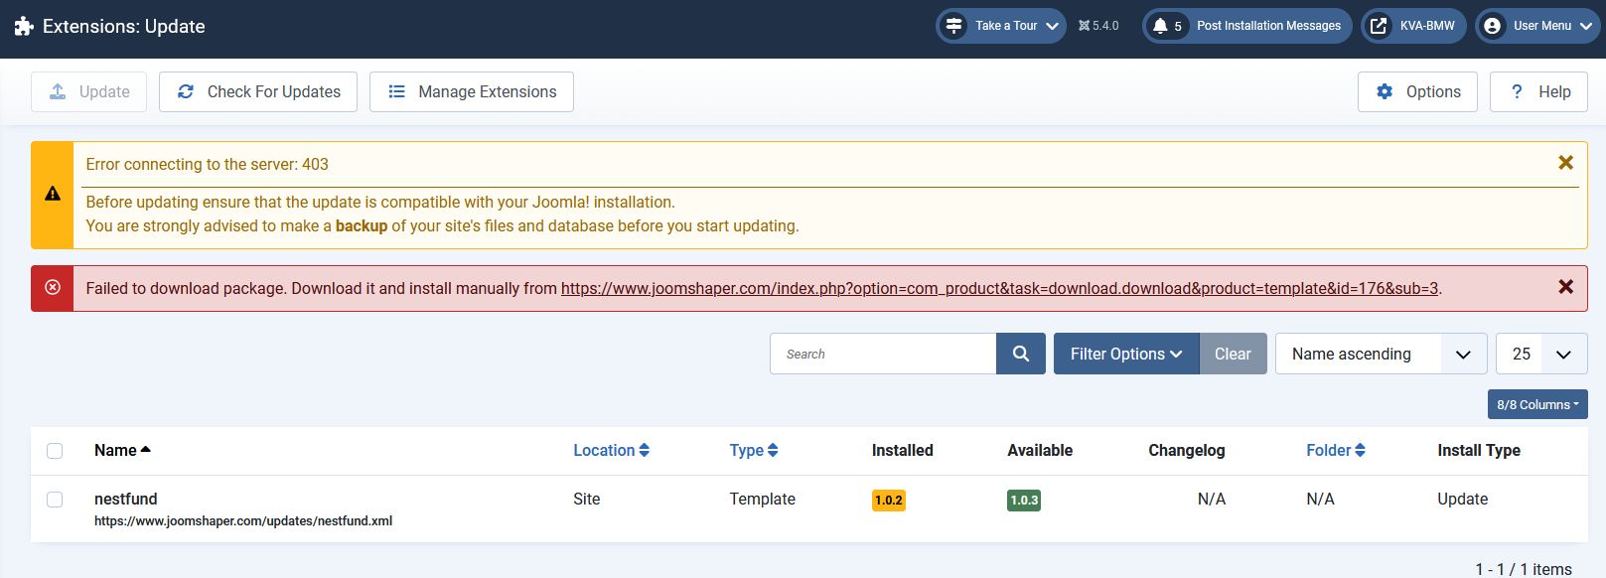The height and width of the screenshot is (578, 1606).
Task: Select the nestfund row checkbox
Action: pos(55,500)
